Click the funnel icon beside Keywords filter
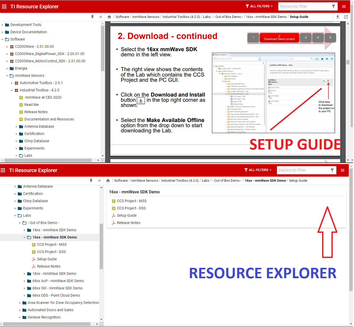 point(333,6)
